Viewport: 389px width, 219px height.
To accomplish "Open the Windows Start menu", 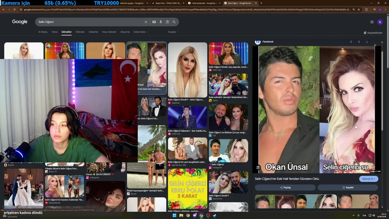I will pyautogui.click(x=174, y=215).
